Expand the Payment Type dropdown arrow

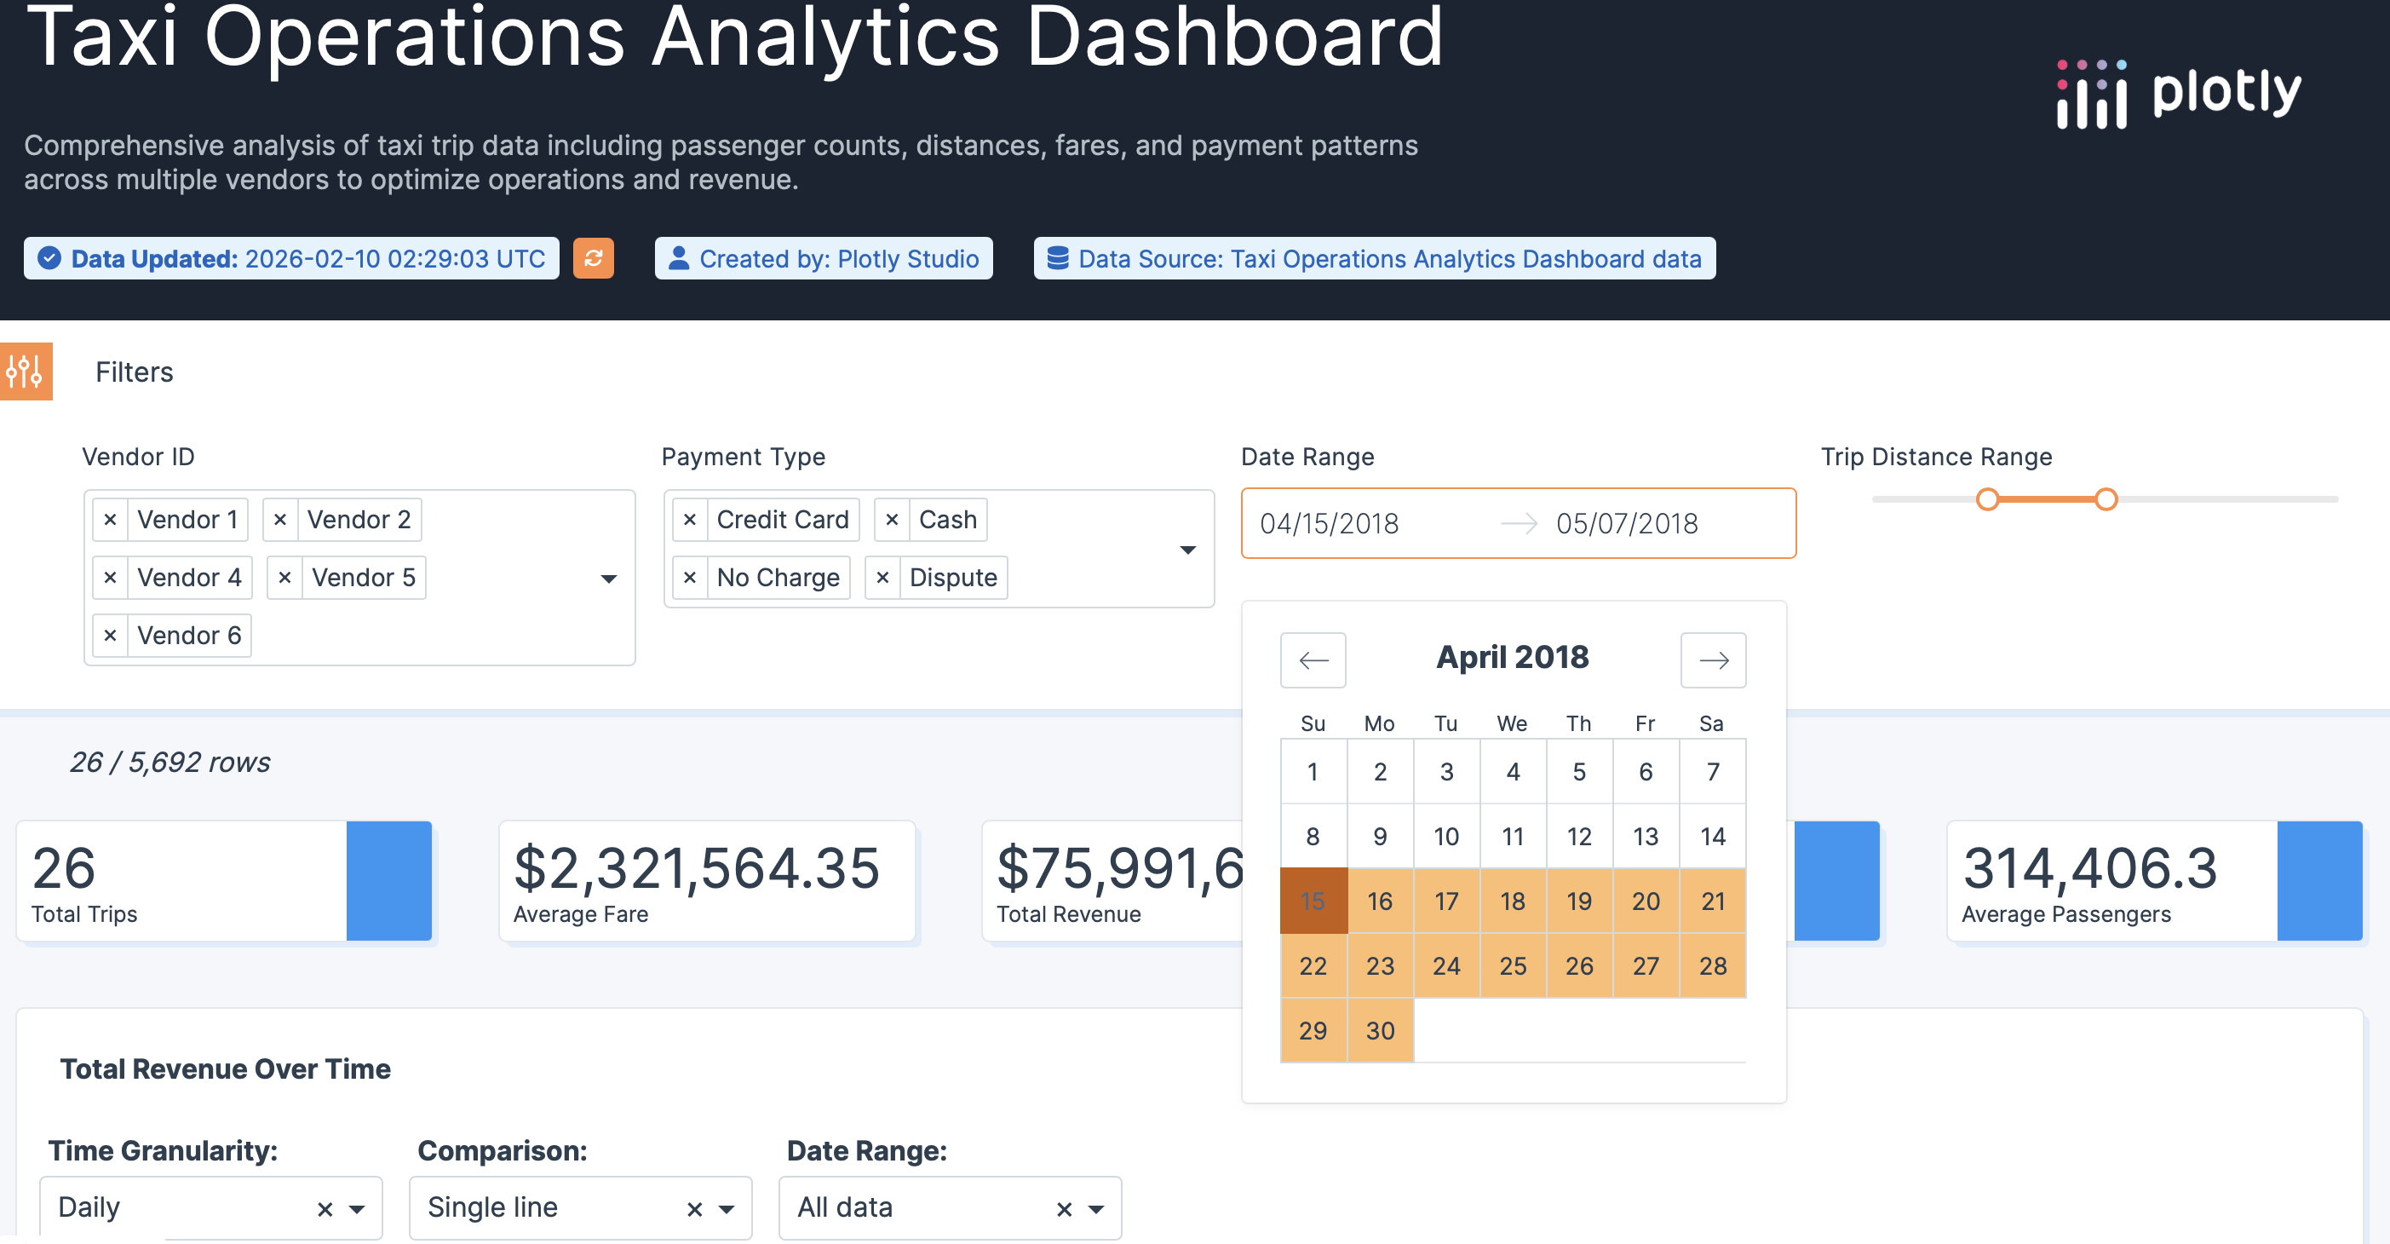[x=1187, y=550]
